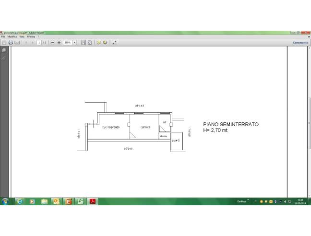Click the zoom out minus button
This screenshot has height=236, width=311.
[53, 42]
